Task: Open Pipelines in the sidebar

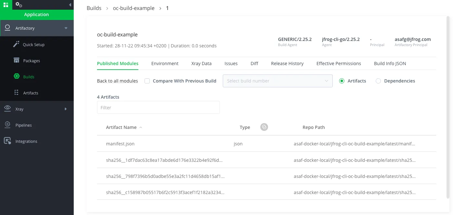Action: (x=24, y=125)
